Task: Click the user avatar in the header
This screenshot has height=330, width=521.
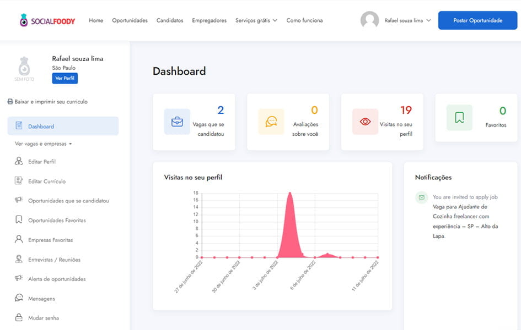Action: click(x=369, y=20)
